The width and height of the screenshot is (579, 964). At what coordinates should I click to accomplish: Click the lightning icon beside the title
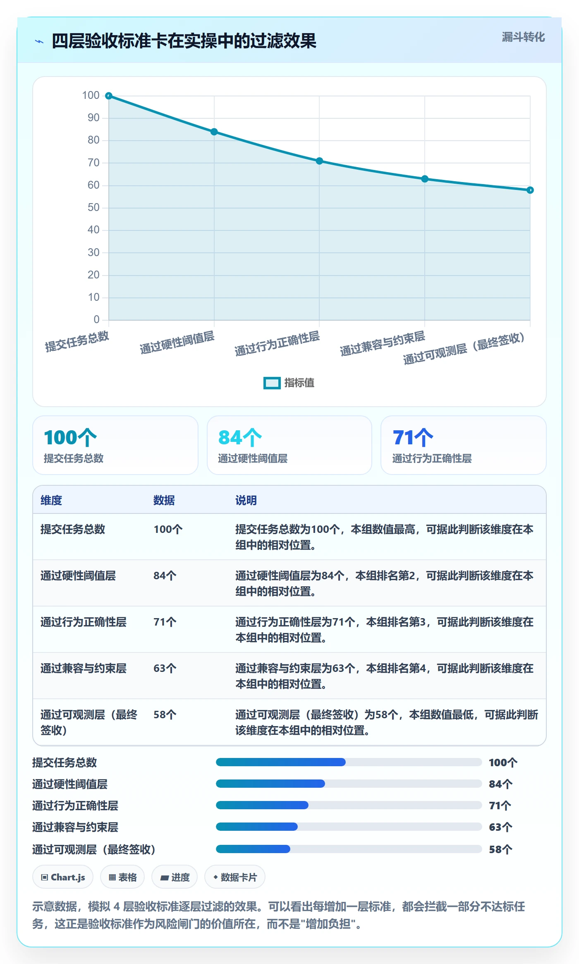coord(39,41)
